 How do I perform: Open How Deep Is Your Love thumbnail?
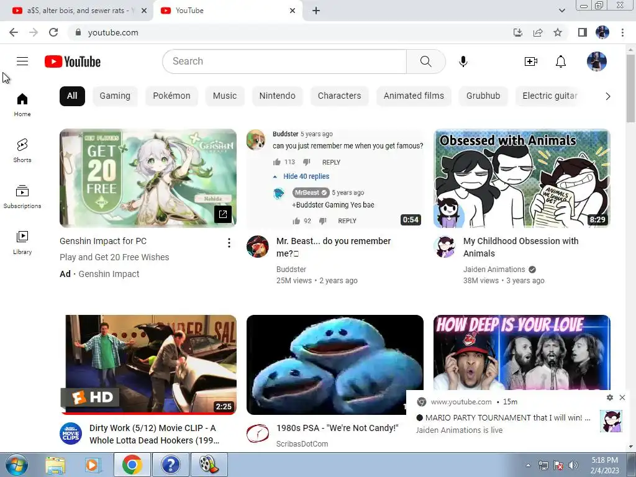tap(522, 352)
